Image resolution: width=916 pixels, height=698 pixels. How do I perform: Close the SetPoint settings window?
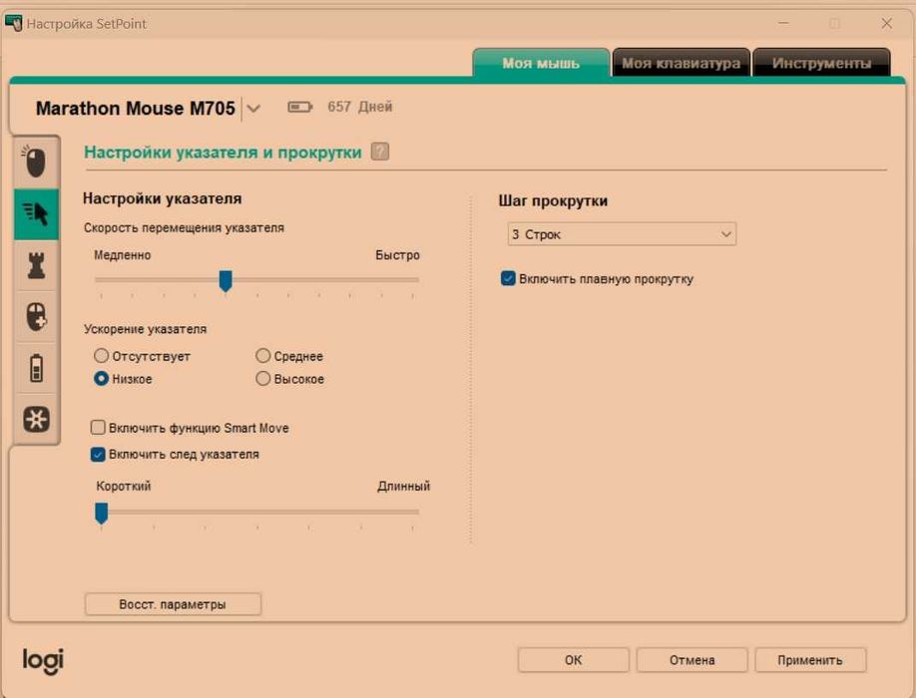tap(886, 23)
